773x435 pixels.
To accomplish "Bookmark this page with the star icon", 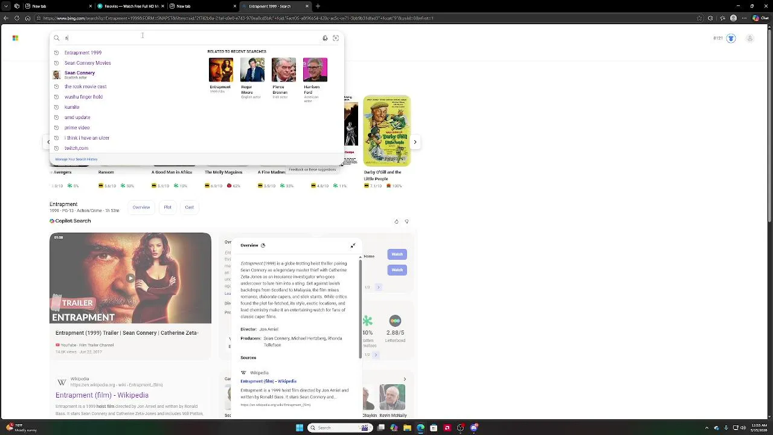I will (700, 18).
